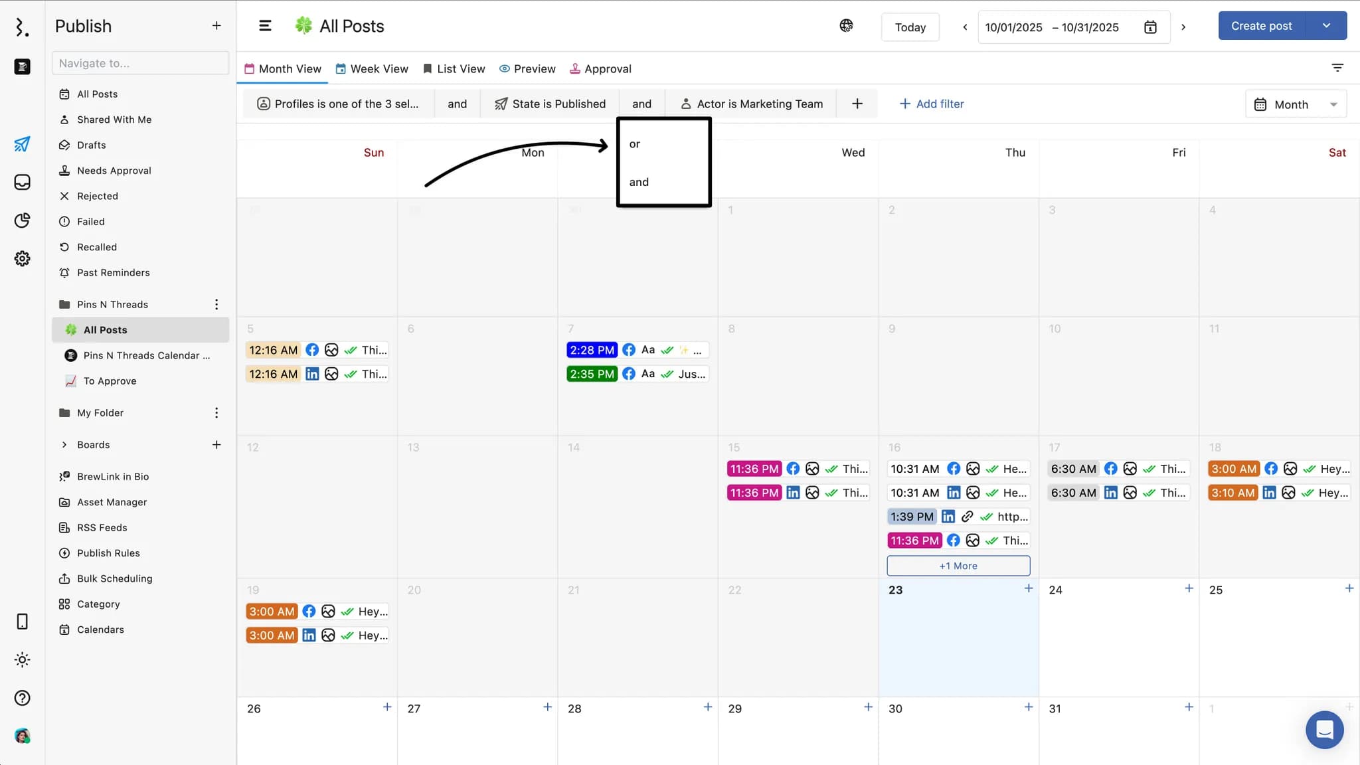Image resolution: width=1360 pixels, height=765 pixels.
Task: Open the Month view dropdown
Action: 1296,104
